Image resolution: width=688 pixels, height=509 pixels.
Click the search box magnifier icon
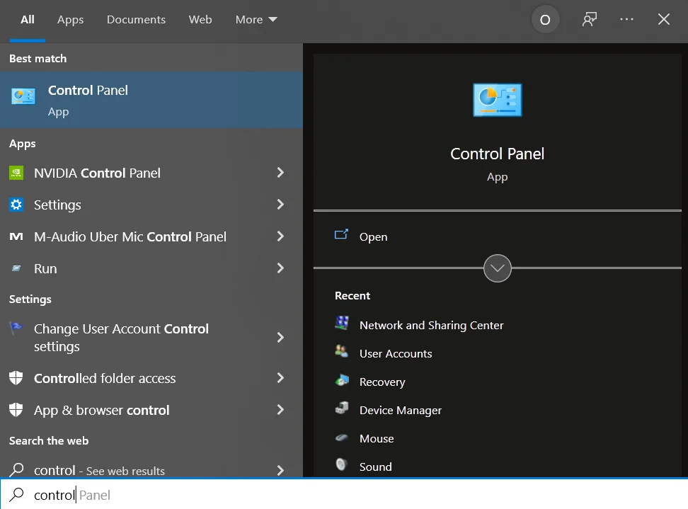[16, 495]
